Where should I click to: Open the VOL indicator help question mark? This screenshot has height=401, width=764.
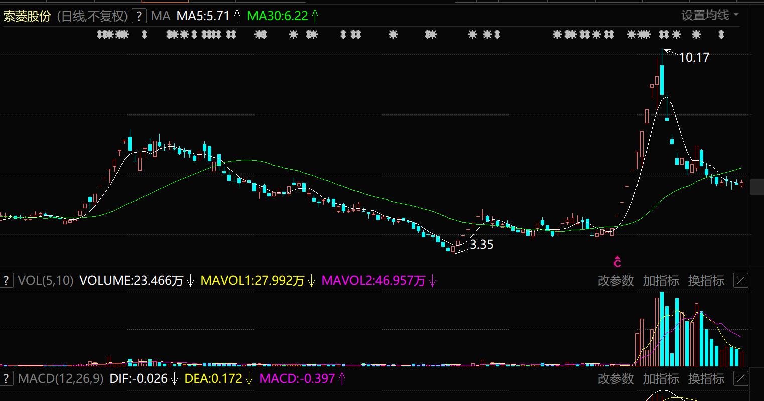click(x=6, y=280)
